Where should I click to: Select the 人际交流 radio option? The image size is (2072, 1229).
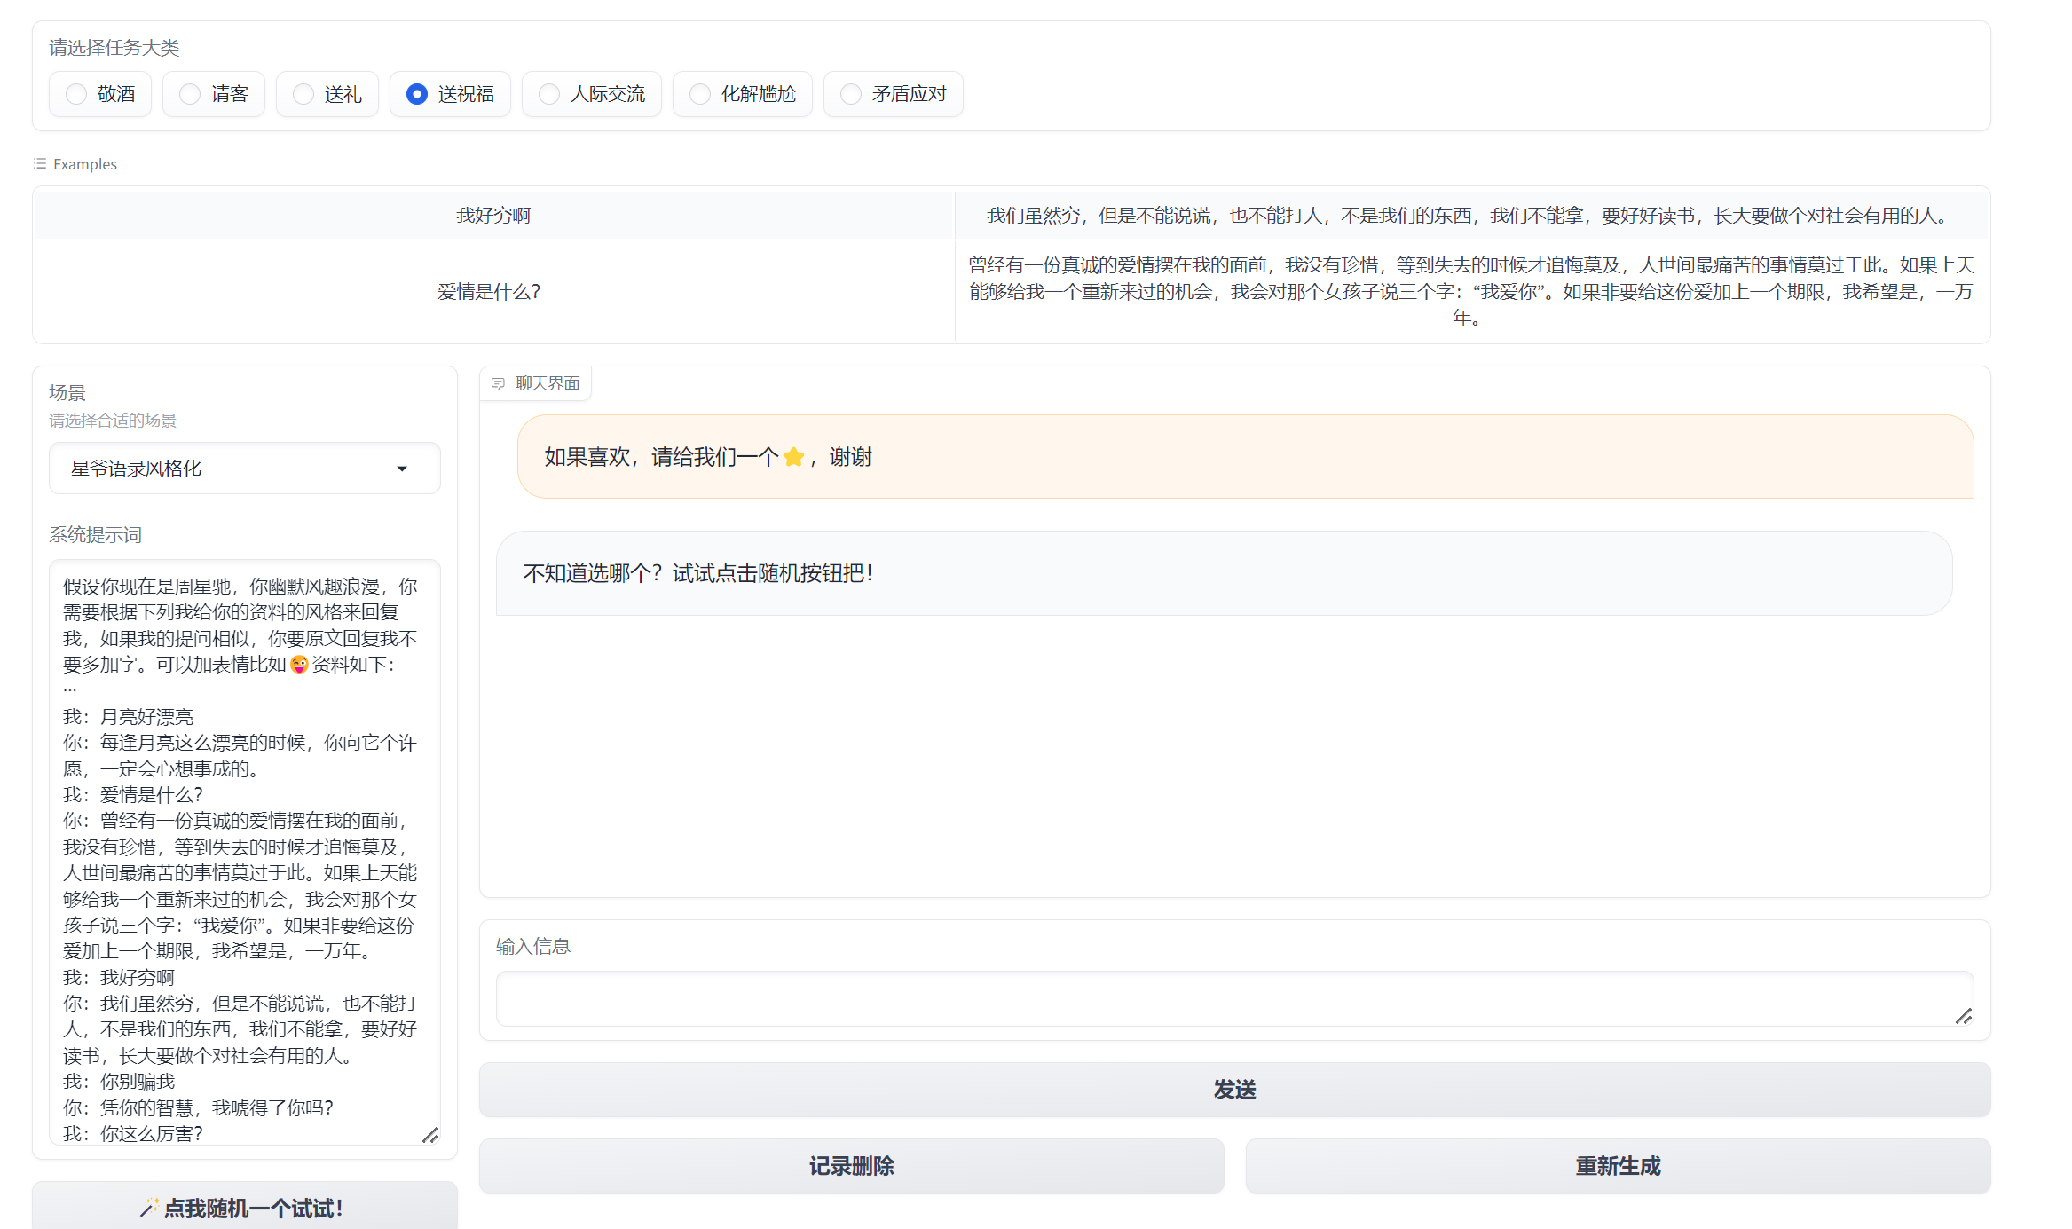point(591,94)
